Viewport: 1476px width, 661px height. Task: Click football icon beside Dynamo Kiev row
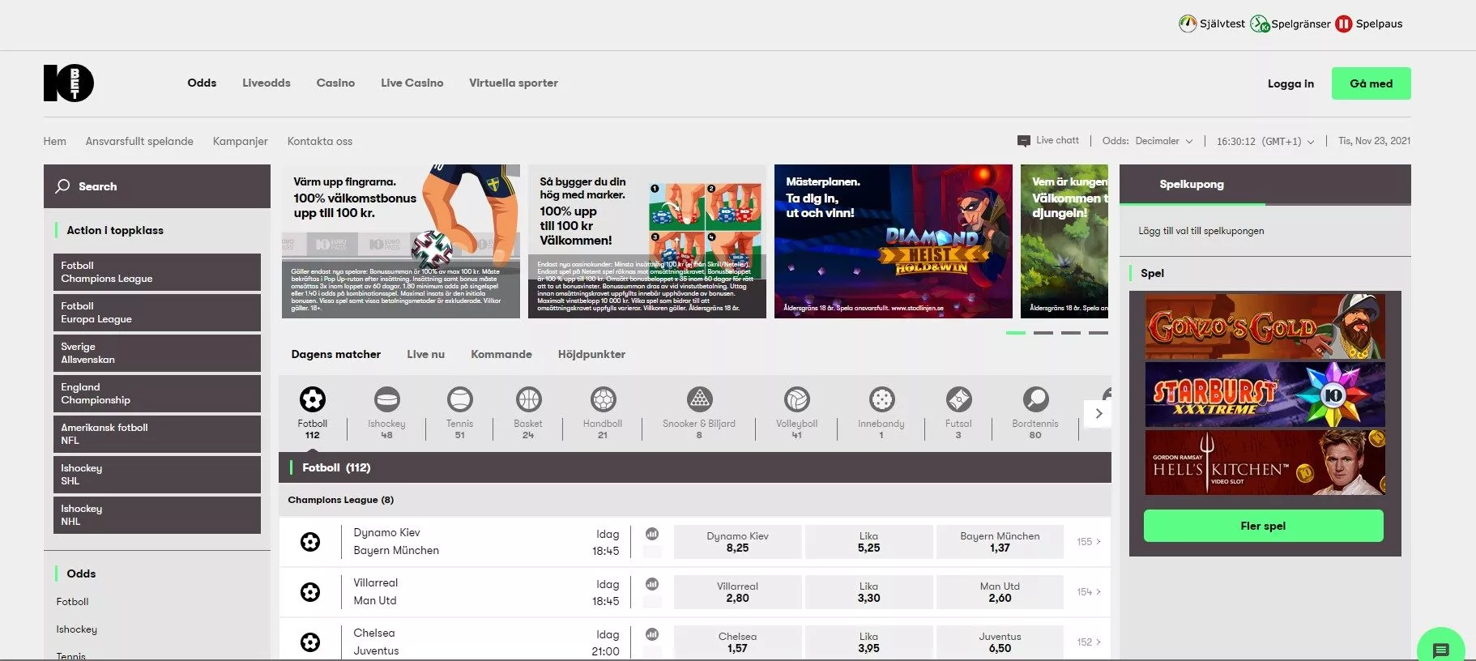pos(310,542)
